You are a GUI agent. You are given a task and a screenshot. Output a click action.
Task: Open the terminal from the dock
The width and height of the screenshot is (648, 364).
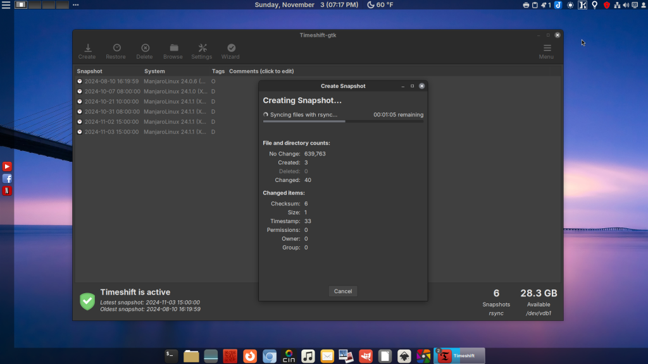[171, 356]
